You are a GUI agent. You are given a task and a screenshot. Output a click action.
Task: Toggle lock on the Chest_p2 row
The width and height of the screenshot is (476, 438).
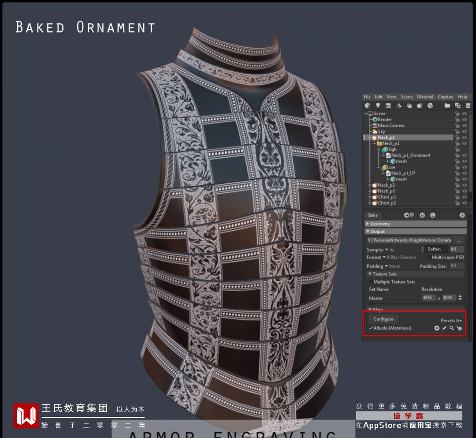click(457, 203)
